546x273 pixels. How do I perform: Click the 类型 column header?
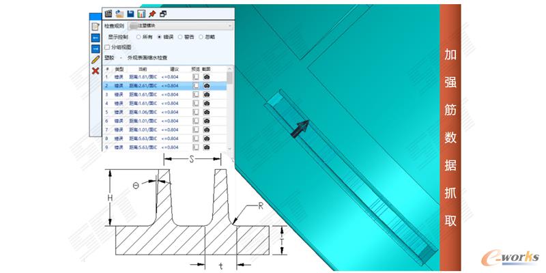point(119,69)
